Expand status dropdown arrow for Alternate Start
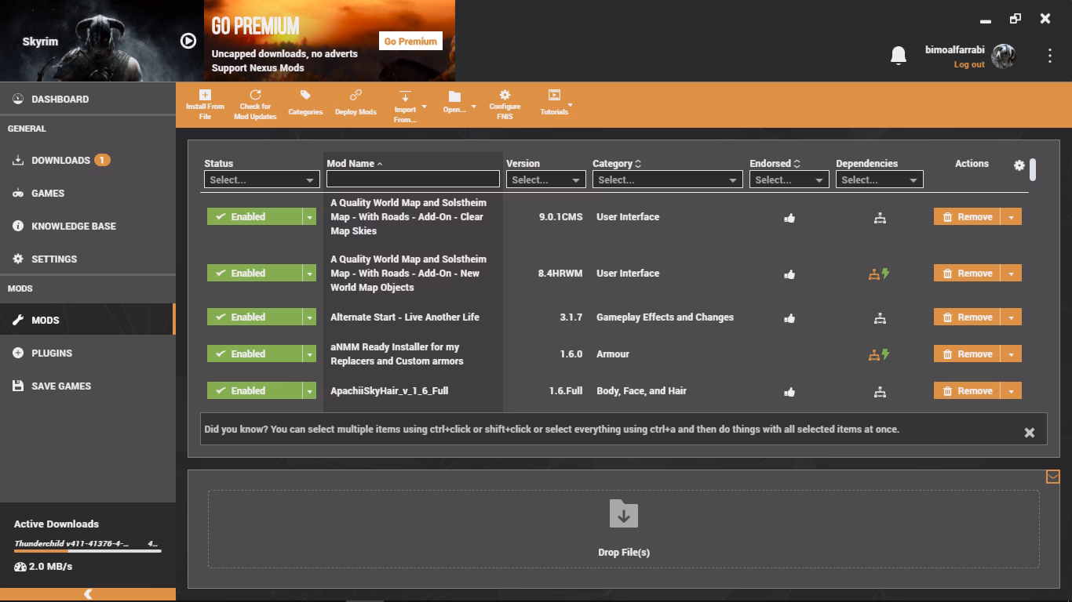1072x602 pixels. (x=310, y=317)
